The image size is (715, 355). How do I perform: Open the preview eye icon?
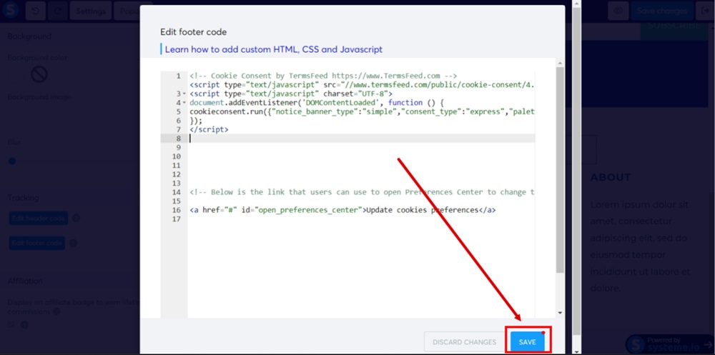(x=618, y=11)
